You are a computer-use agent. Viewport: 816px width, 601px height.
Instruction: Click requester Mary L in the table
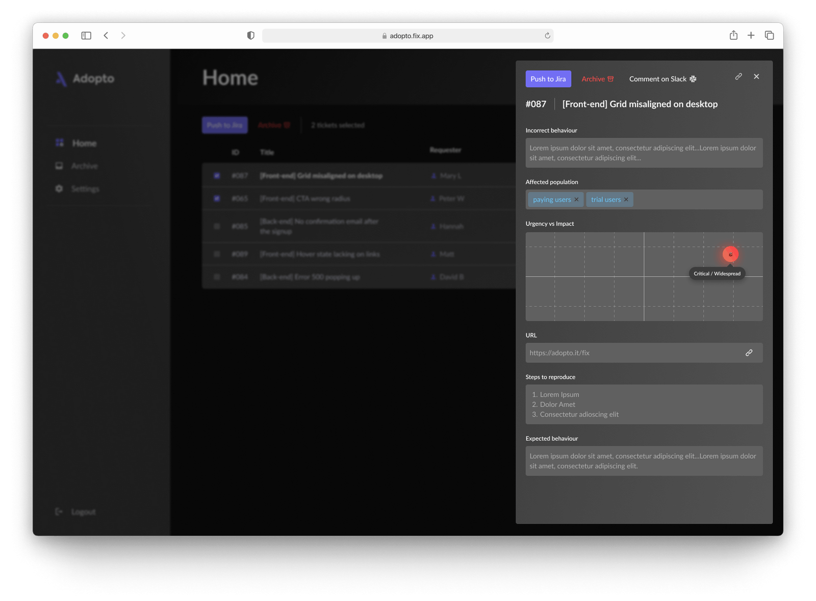pos(446,176)
